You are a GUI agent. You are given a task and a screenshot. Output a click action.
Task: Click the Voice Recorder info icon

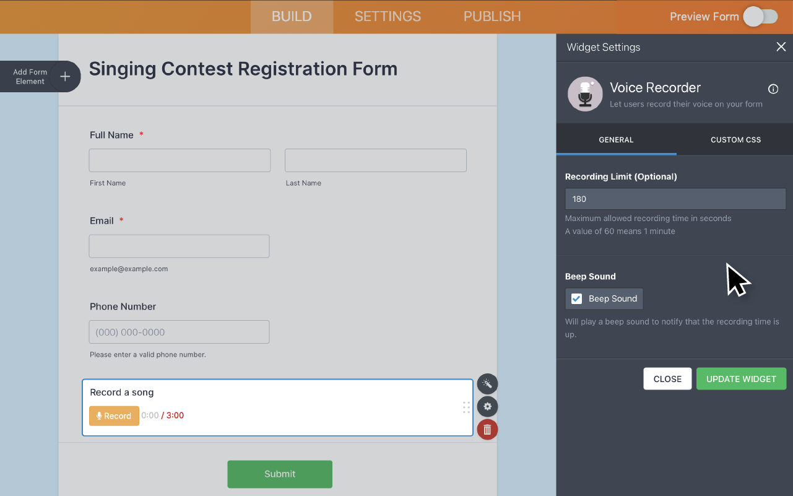click(773, 89)
